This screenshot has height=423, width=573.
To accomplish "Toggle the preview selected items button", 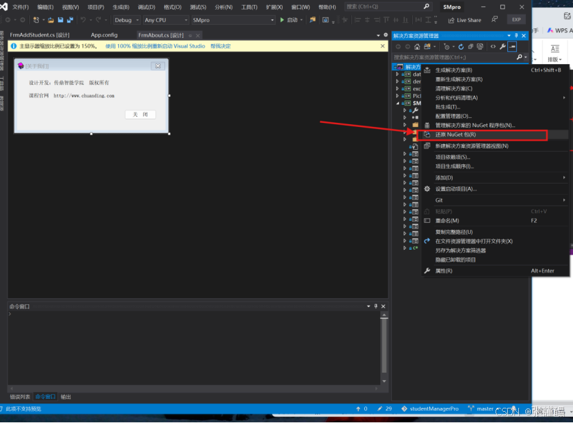I will click(512, 47).
